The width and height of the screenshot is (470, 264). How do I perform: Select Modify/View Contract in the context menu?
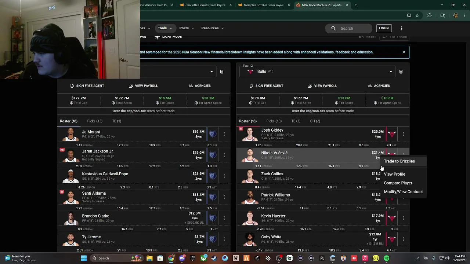tap(403, 192)
